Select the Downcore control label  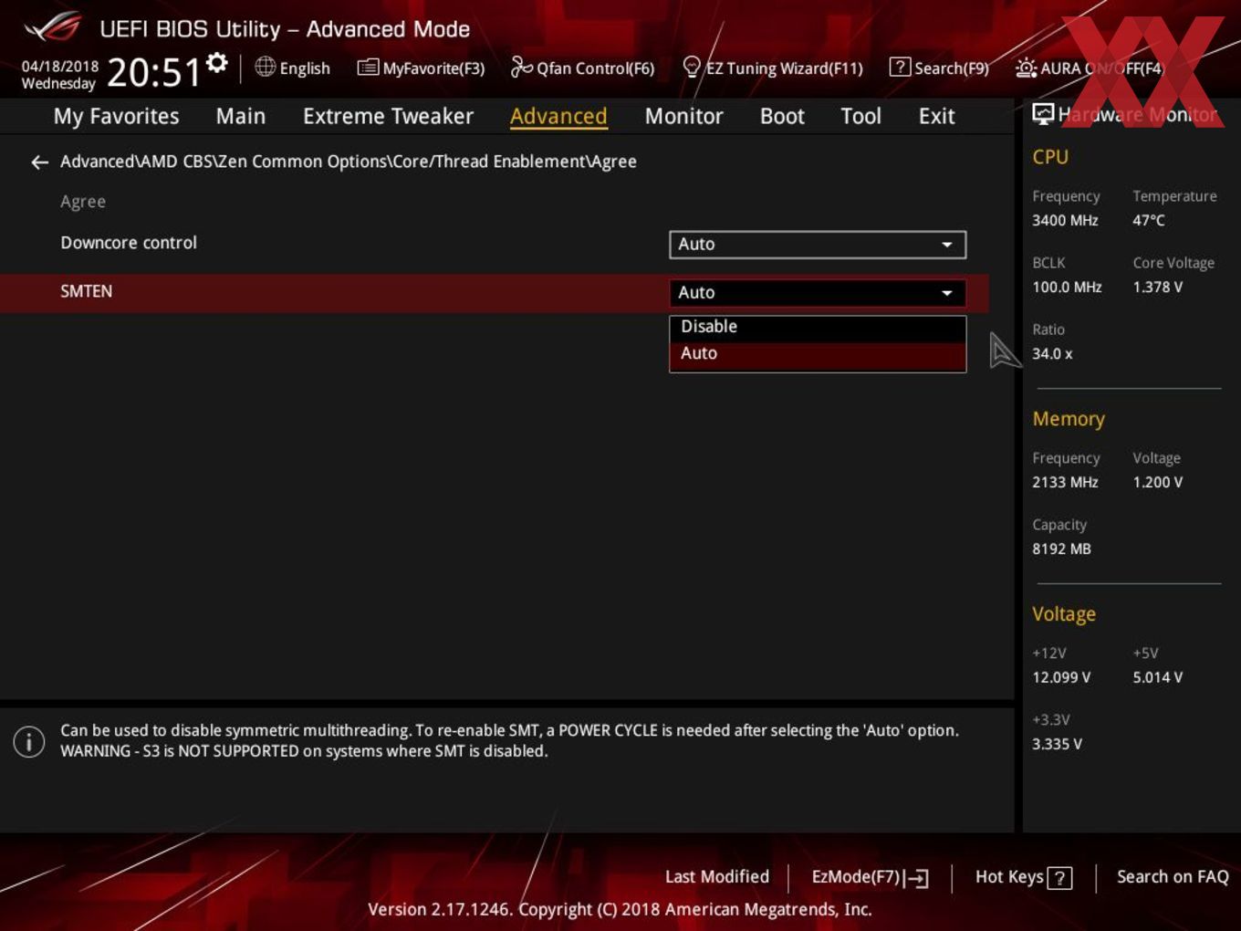(129, 243)
